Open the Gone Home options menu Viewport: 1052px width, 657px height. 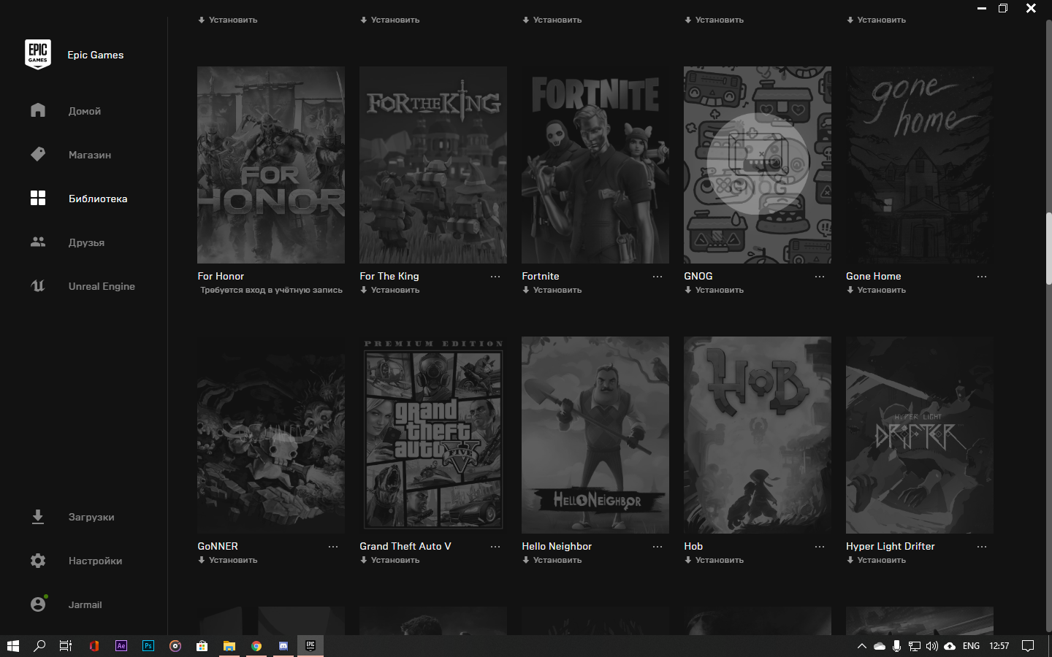tap(982, 276)
